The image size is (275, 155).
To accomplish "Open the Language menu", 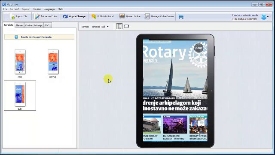I will coord(49,9).
